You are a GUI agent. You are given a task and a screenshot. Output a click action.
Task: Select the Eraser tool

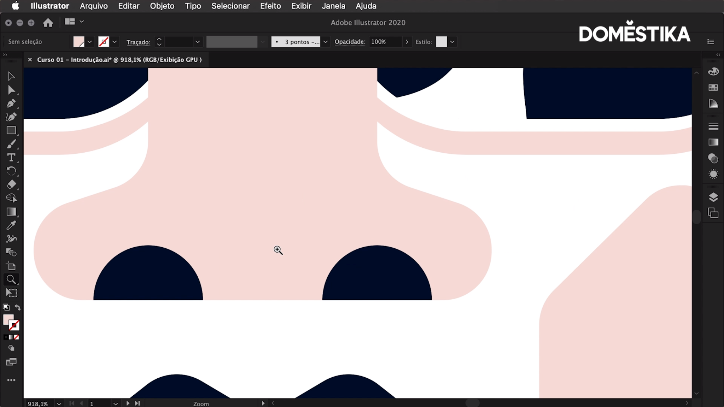tap(11, 184)
